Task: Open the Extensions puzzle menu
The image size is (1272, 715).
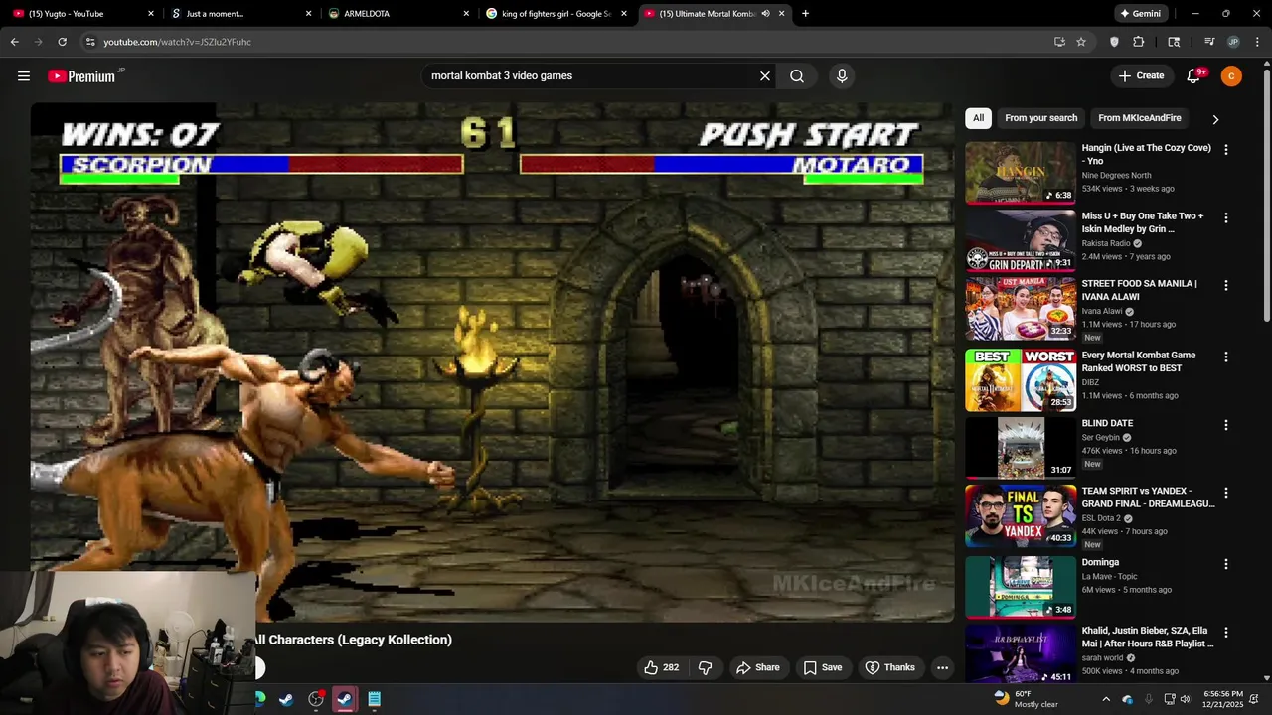Action: (x=1139, y=42)
